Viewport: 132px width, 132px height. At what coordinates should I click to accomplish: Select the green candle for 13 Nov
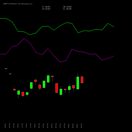[19, 92]
